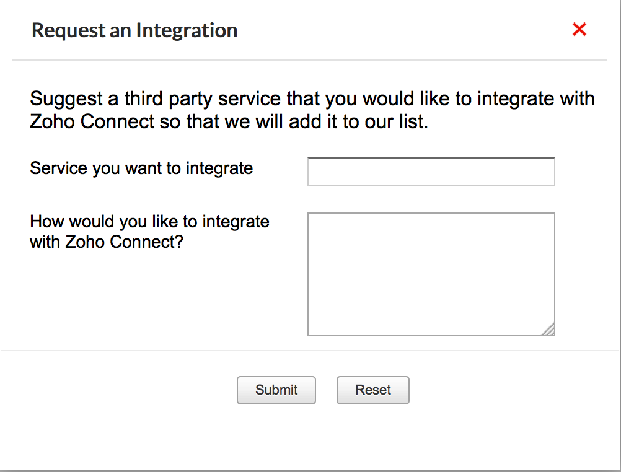This screenshot has width=621, height=472.
Task: Click "with Zoho Connect?" under the second label
Action: (107, 242)
